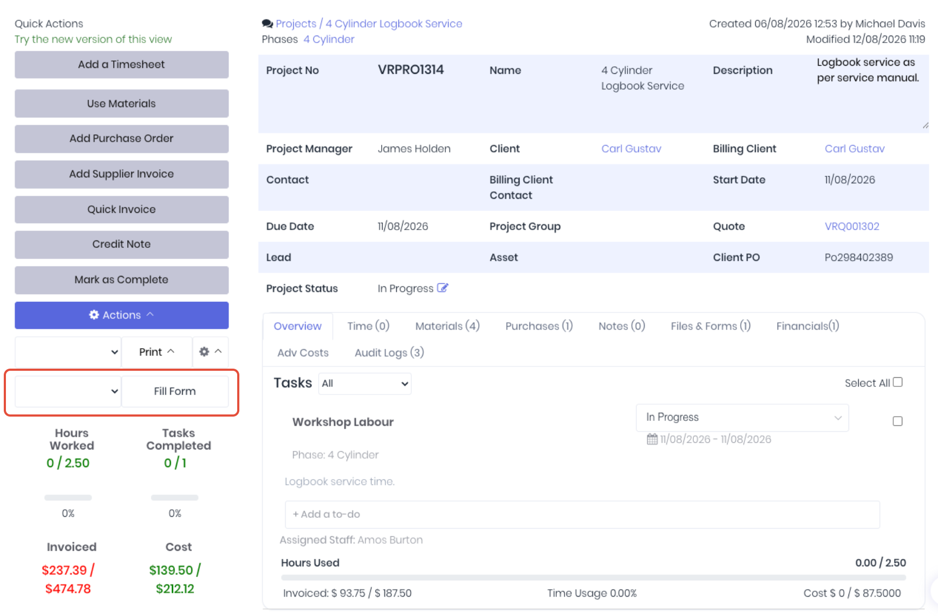
Task: Click the Workshop Labour task title
Action: pos(343,422)
